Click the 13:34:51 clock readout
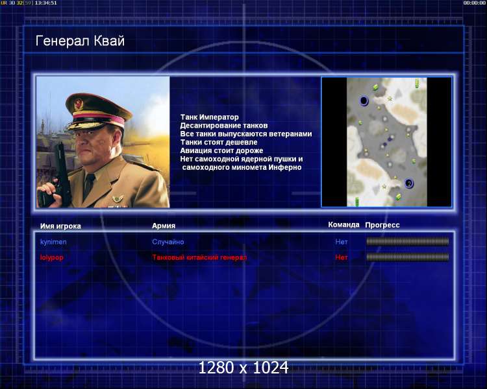Image resolution: width=487 pixels, height=389 pixels. click(46, 3)
